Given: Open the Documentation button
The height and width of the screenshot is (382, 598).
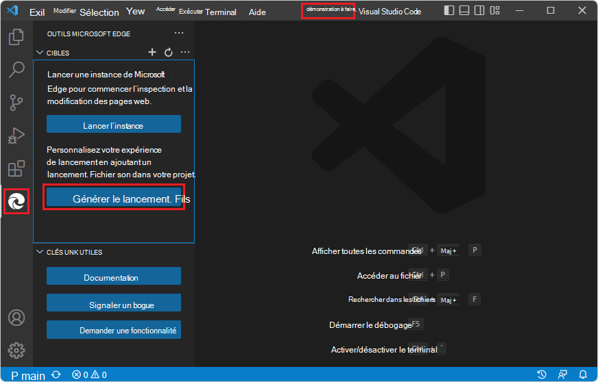Looking at the screenshot, I should pyautogui.click(x=114, y=276).
